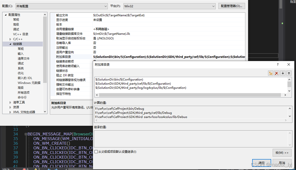Select the $(SolutionDir)bin/$(Configuration) list entry
The image size is (296, 170).
[119, 80]
